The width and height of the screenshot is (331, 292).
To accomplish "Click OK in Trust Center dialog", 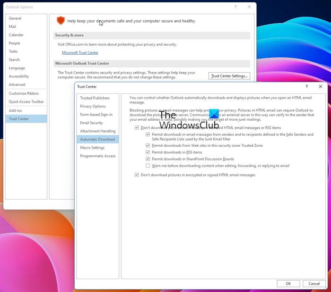I will 288,284.
